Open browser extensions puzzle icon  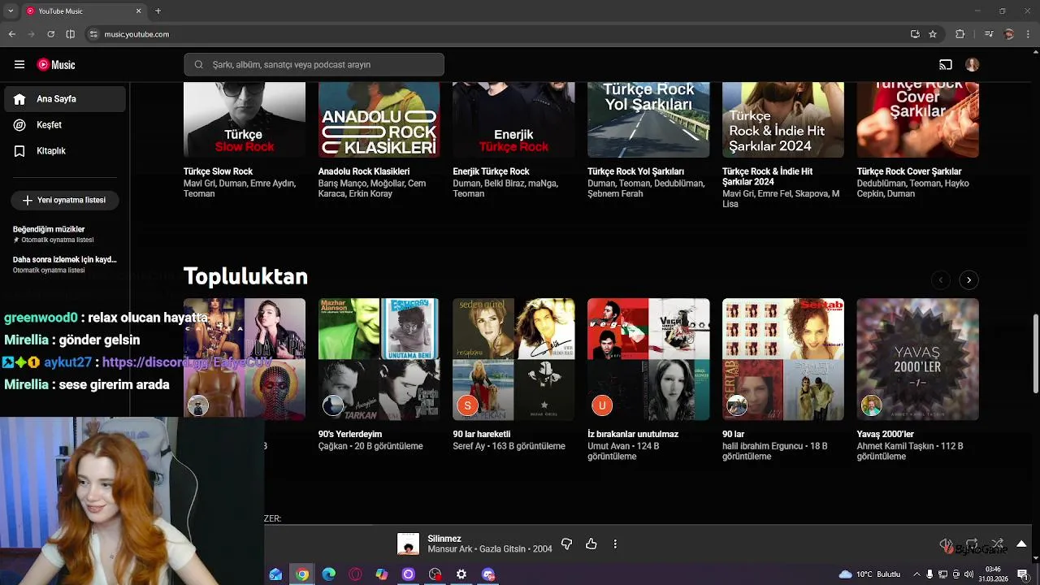(x=960, y=34)
